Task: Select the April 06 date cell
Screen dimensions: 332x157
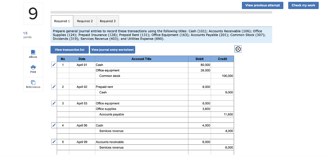Action: point(82,125)
